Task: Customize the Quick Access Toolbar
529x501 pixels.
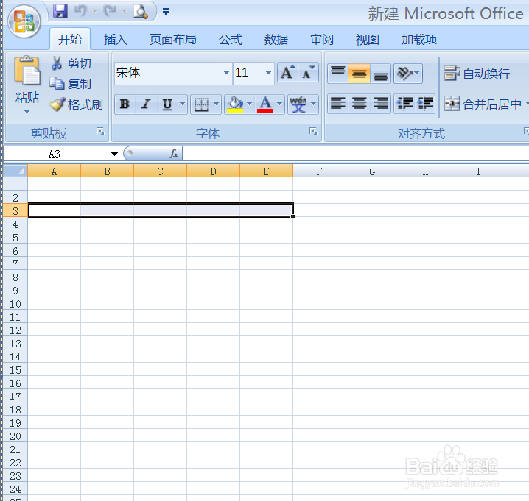Action: [x=166, y=12]
